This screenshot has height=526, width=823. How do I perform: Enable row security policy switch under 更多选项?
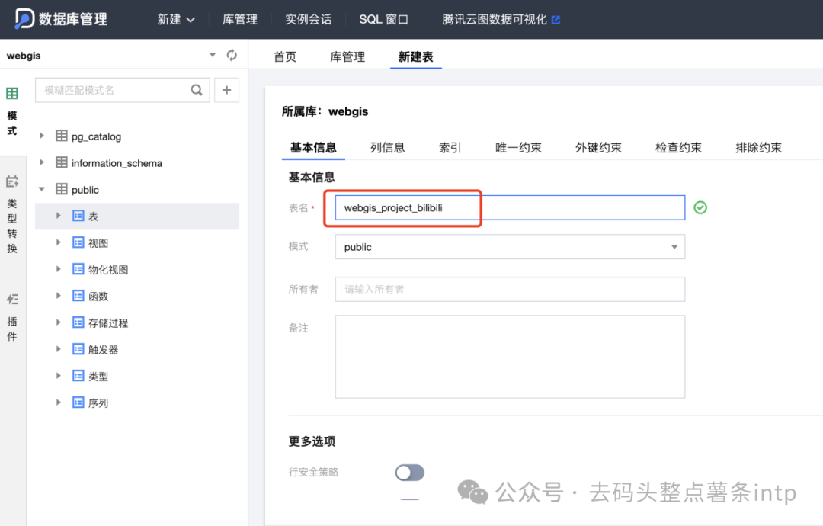[409, 473]
